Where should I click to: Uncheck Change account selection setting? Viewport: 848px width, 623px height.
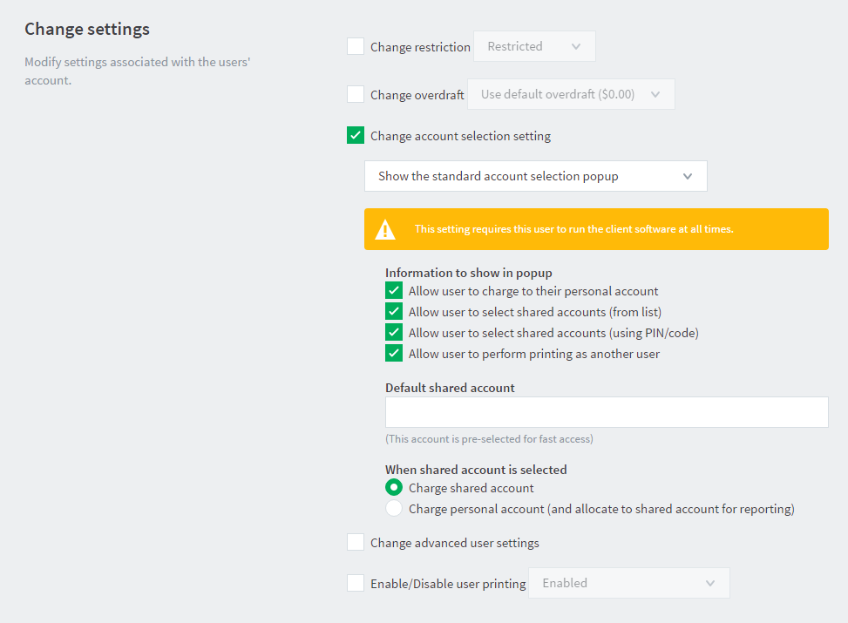coord(356,135)
